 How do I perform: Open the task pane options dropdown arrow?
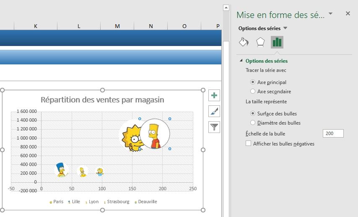click(330, 14)
